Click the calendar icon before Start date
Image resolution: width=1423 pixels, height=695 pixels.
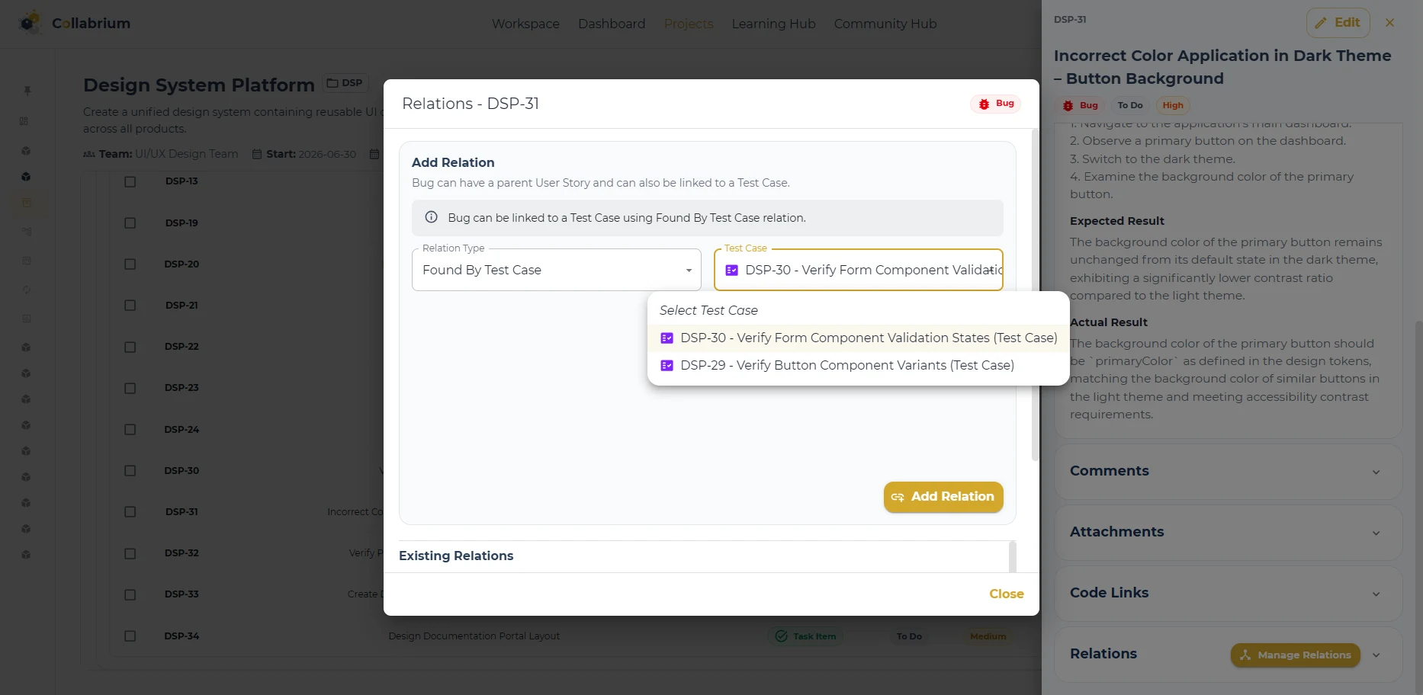257,154
